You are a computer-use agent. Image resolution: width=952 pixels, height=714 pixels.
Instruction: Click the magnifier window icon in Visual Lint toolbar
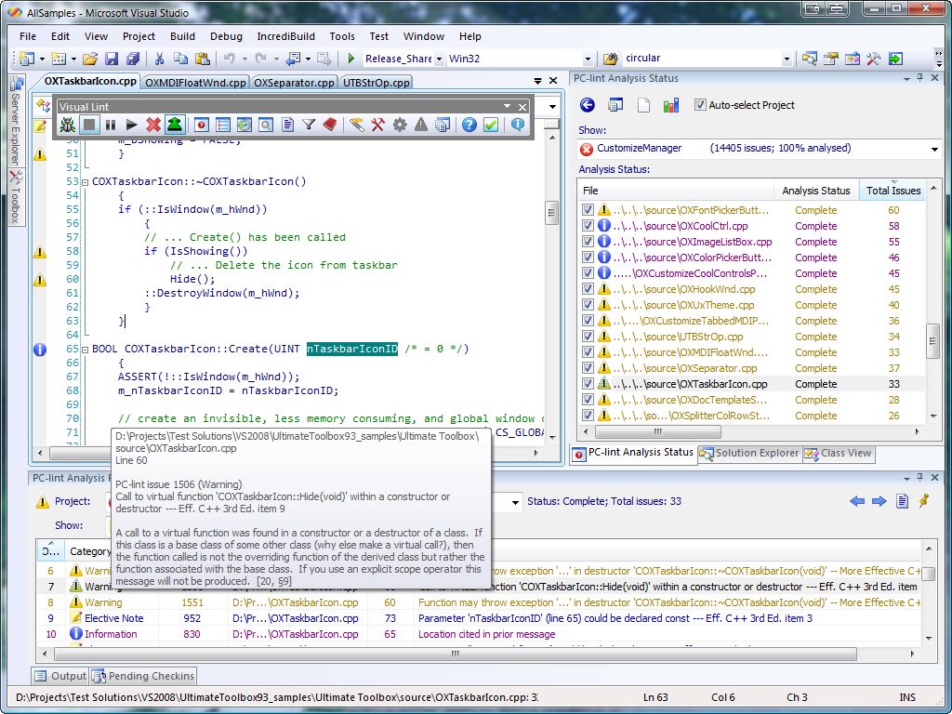tap(266, 126)
